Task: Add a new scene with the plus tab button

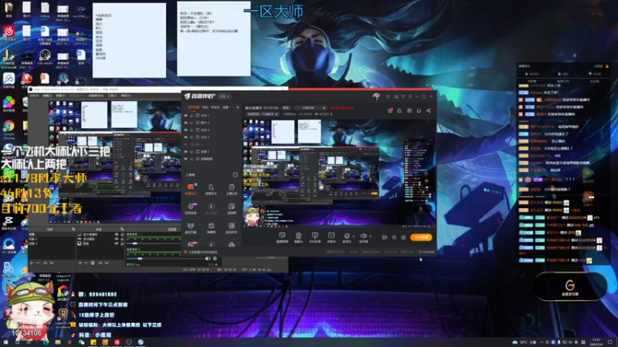Action: [x=238, y=107]
